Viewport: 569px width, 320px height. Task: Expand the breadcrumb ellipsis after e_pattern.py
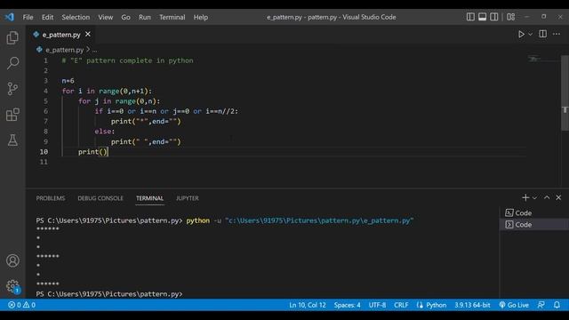click(x=94, y=50)
